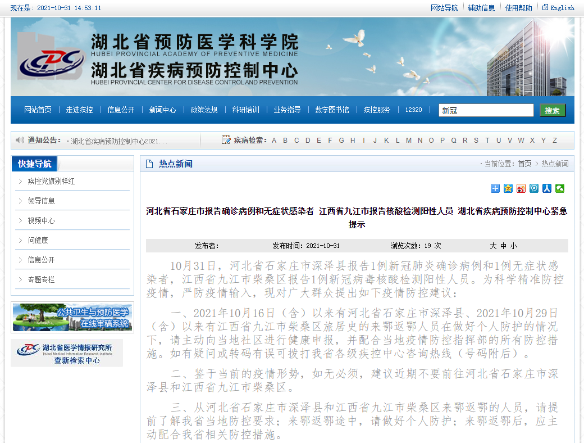
Task: Share article to Sina Weibo
Action: pyautogui.click(x=521, y=188)
